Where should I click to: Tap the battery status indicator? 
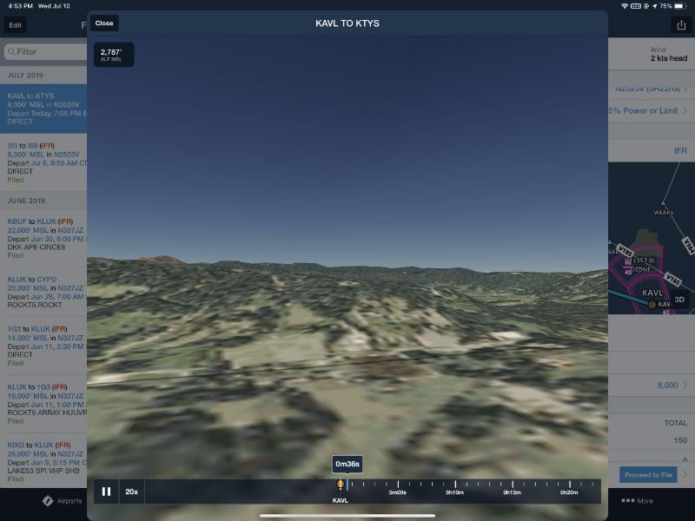click(680, 6)
